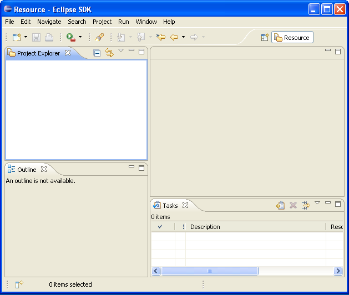Maximize the Outline view panel
Screen dimensions: 349x295
pyautogui.click(x=141, y=167)
